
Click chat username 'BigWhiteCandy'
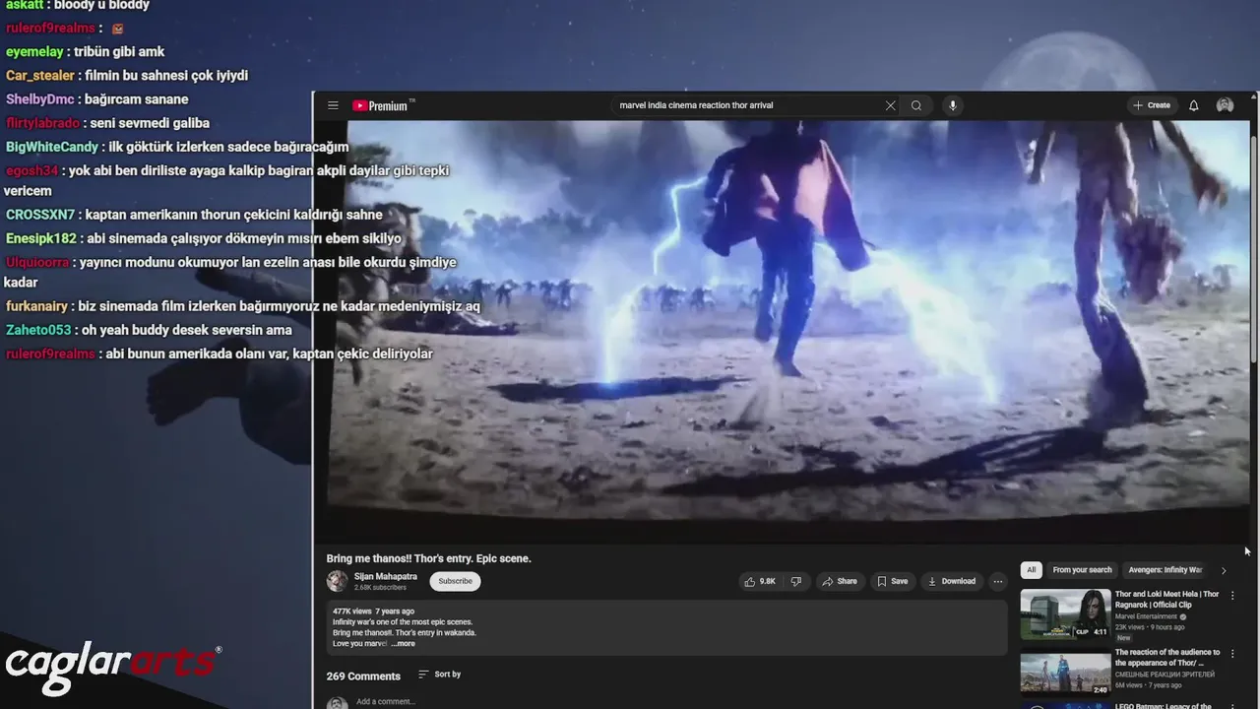tap(51, 147)
